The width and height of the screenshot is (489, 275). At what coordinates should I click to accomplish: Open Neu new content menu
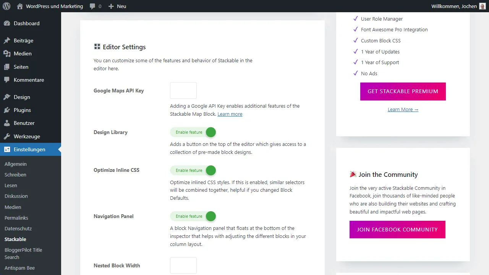point(117,6)
